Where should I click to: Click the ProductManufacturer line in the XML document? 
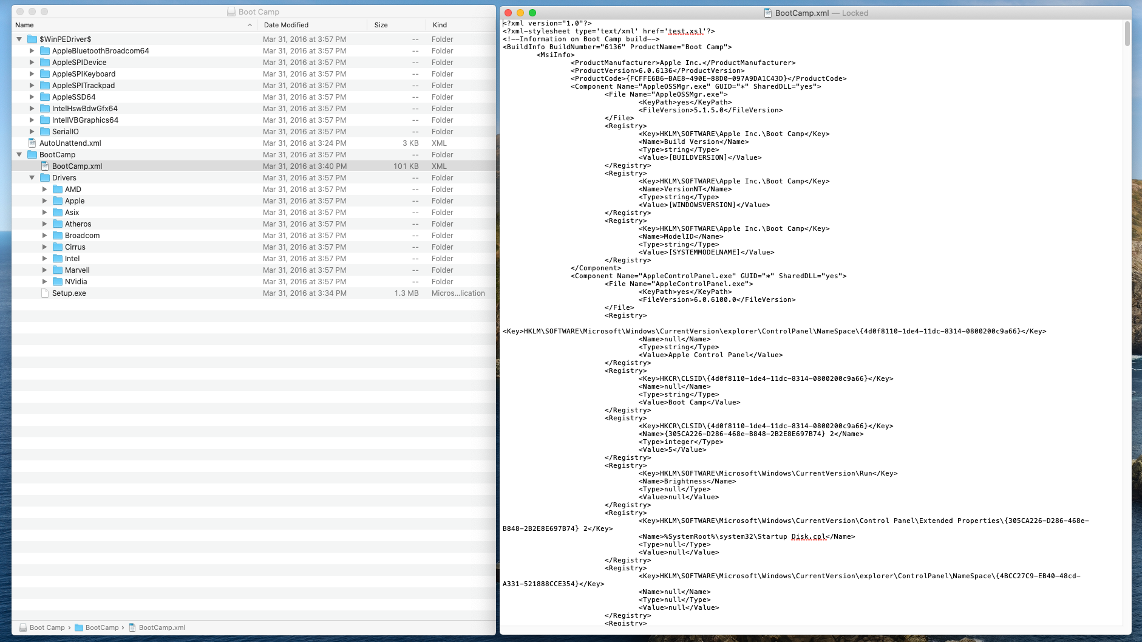coord(683,63)
